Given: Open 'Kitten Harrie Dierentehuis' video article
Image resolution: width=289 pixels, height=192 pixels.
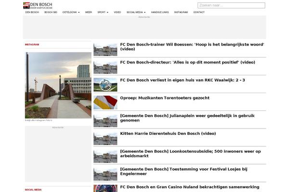Looking at the screenshot, I should pyautogui.click(x=168, y=133).
